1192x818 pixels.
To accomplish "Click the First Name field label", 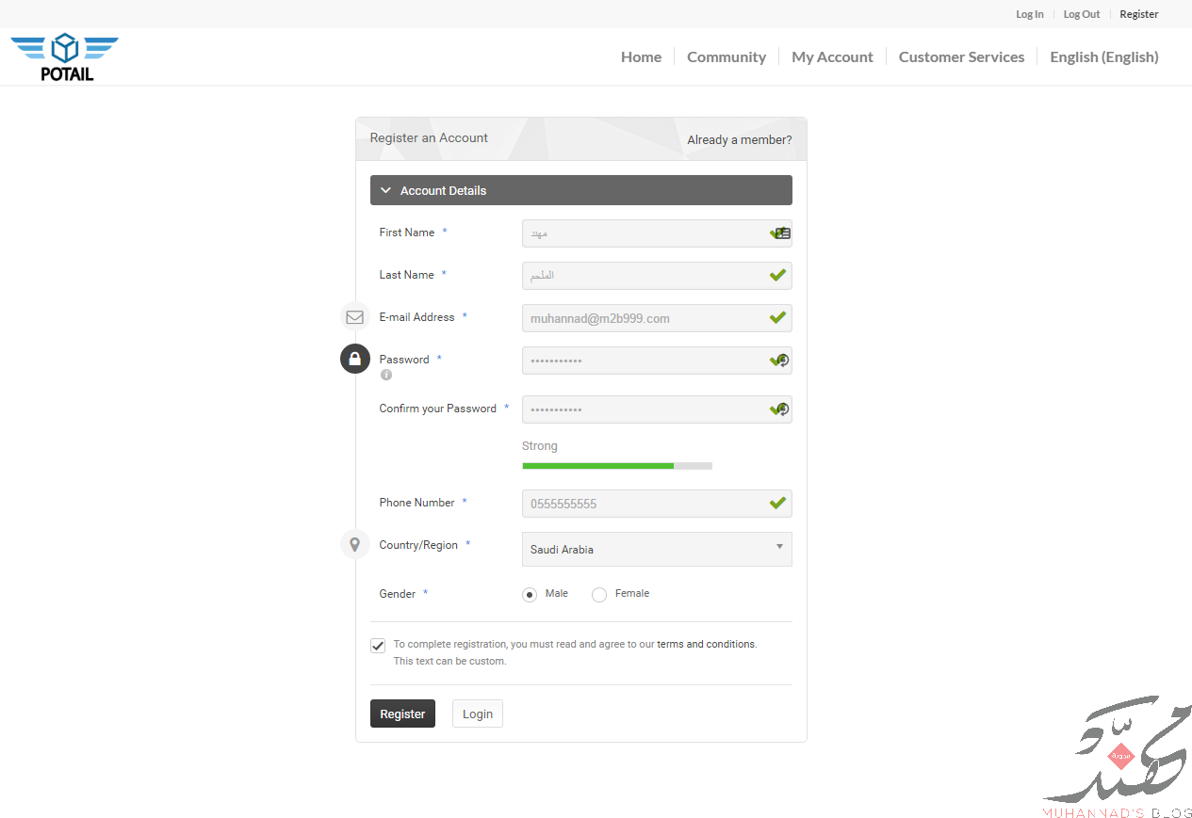I will pyautogui.click(x=407, y=233).
